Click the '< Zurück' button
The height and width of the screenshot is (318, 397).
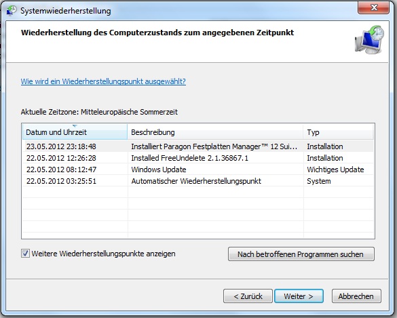pyautogui.click(x=248, y=296)
